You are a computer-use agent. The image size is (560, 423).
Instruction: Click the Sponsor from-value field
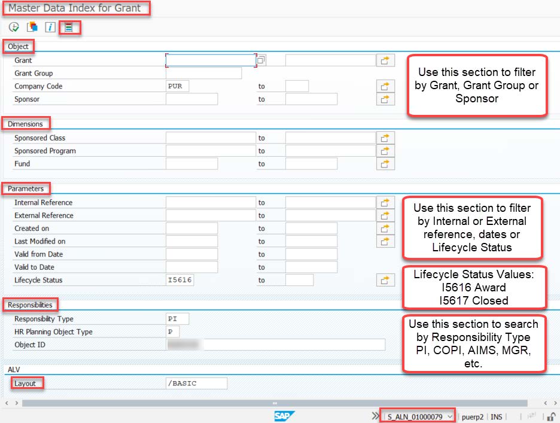[192, 99]
